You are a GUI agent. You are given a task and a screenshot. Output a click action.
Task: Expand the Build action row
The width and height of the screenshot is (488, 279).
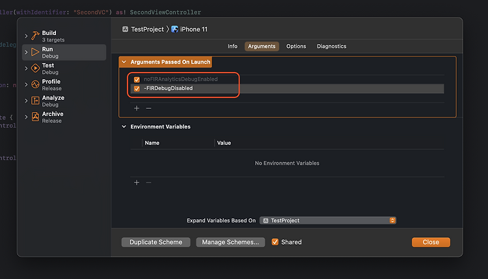pos(26,36)
